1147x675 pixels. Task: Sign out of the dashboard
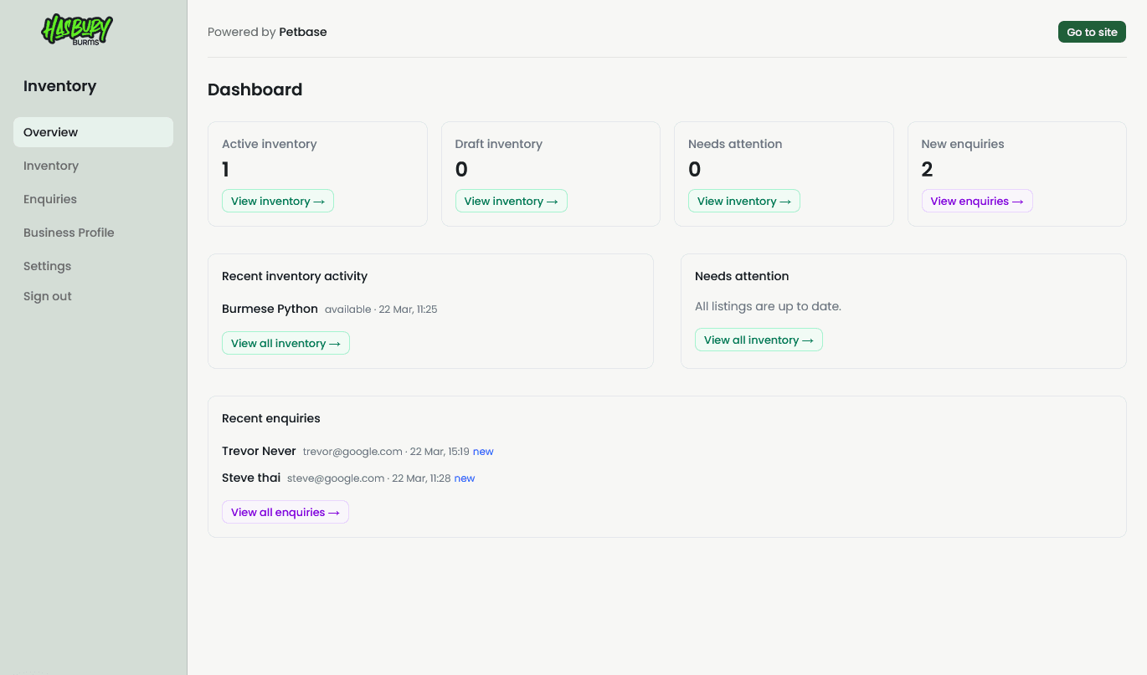point(47,296)
